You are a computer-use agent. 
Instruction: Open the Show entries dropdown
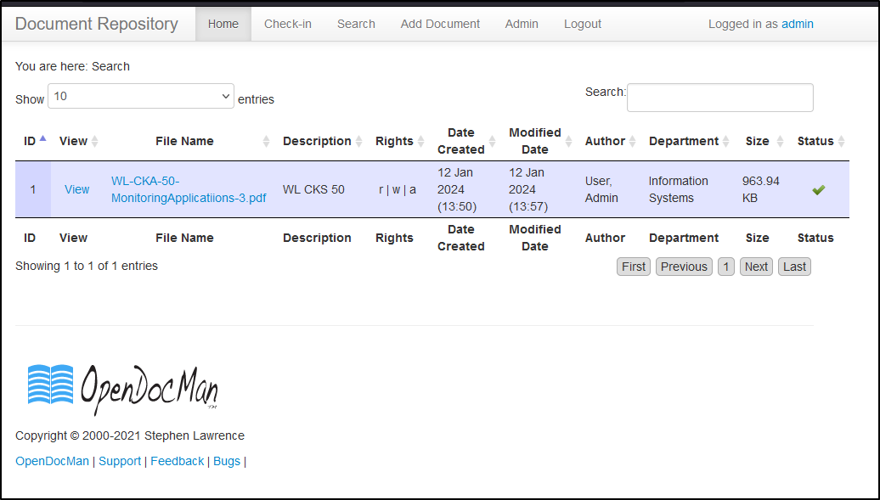pos(141,96)
